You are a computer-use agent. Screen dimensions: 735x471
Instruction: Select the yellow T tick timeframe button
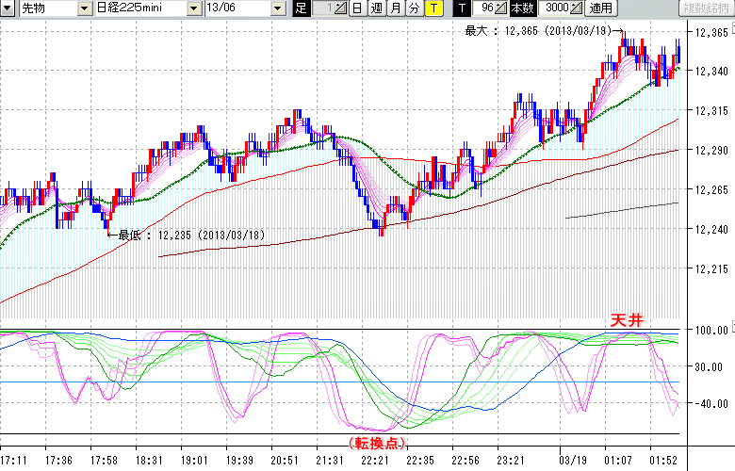click(433, 8)
